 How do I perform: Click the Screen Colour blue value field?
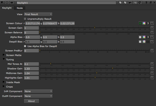(67, 23)
